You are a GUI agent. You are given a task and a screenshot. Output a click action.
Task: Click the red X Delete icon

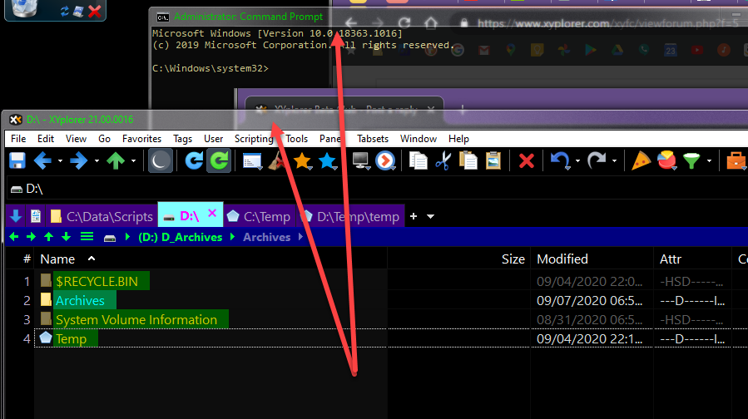(x=526, y=160)
